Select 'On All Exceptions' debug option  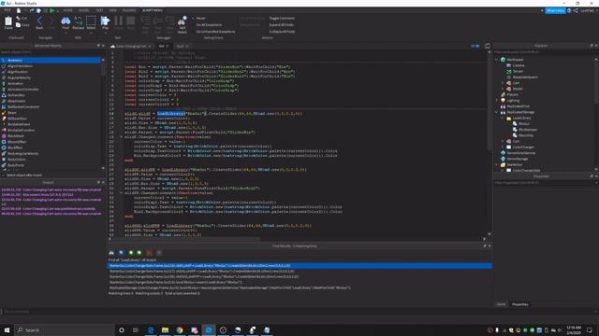point(209,25)
